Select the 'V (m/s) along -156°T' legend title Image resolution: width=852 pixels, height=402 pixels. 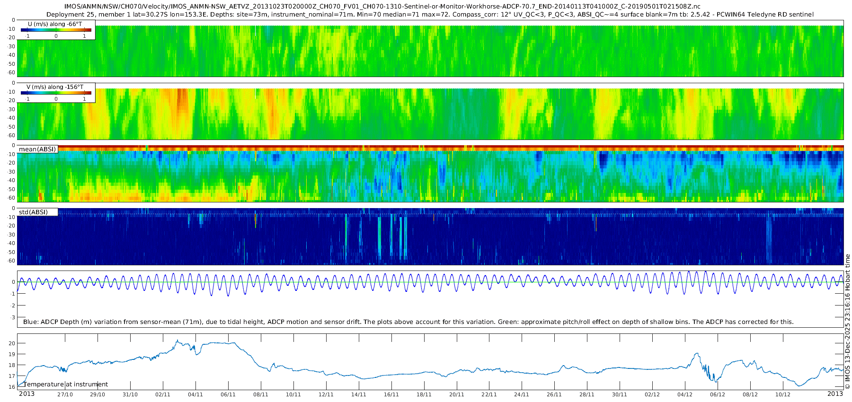pyautogui.click(x=55, y=87)
